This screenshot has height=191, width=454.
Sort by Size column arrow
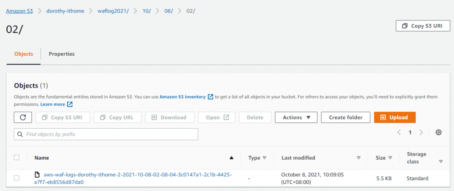[390, 158]
